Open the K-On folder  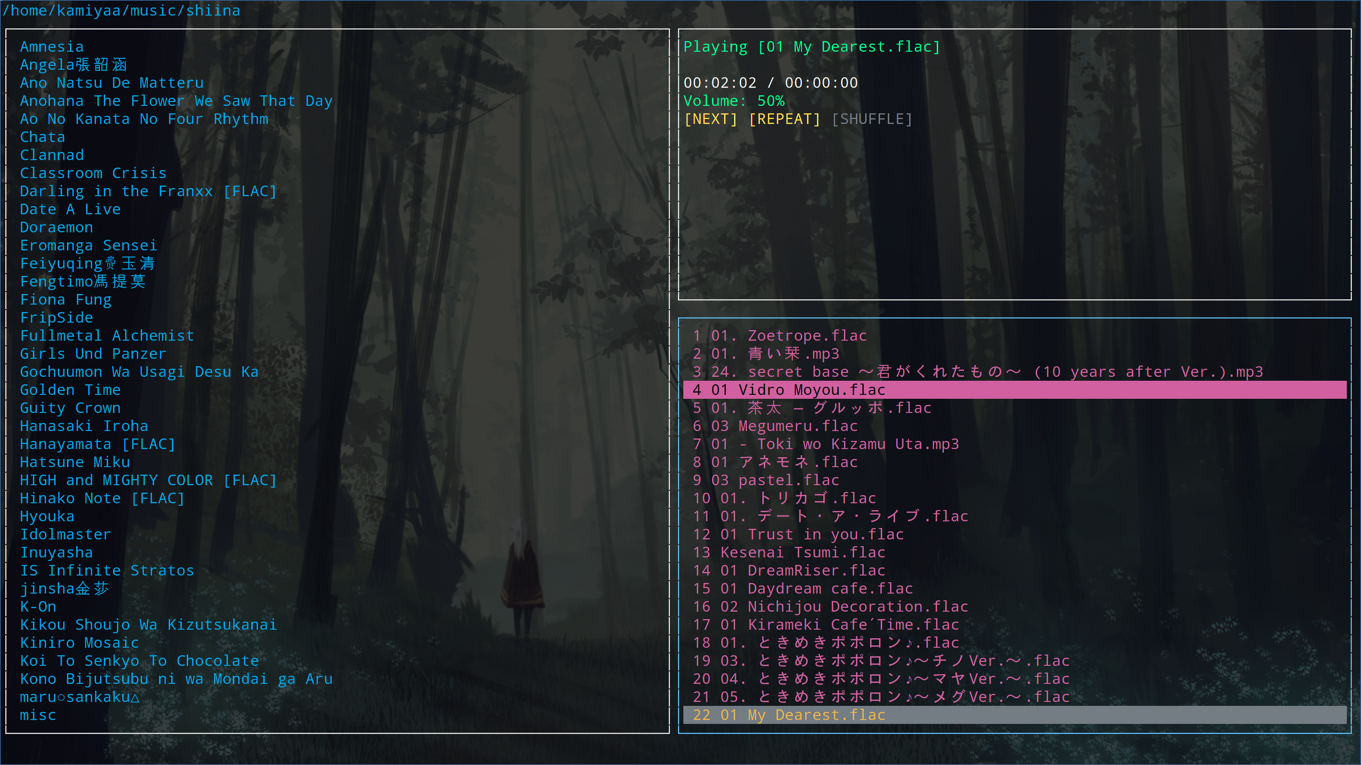pos(38,607)
